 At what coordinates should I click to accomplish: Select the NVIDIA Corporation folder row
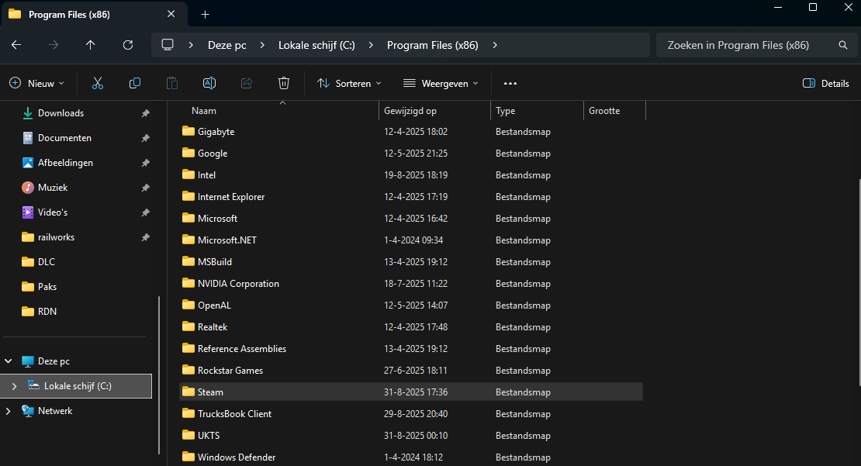[x=411, y=283]
